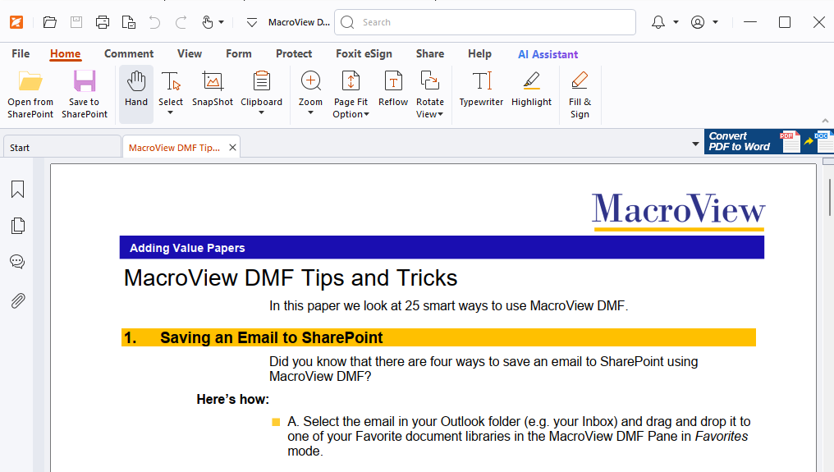
Task: Switch to the Form ribbon tab
Action: coord(238,53)
